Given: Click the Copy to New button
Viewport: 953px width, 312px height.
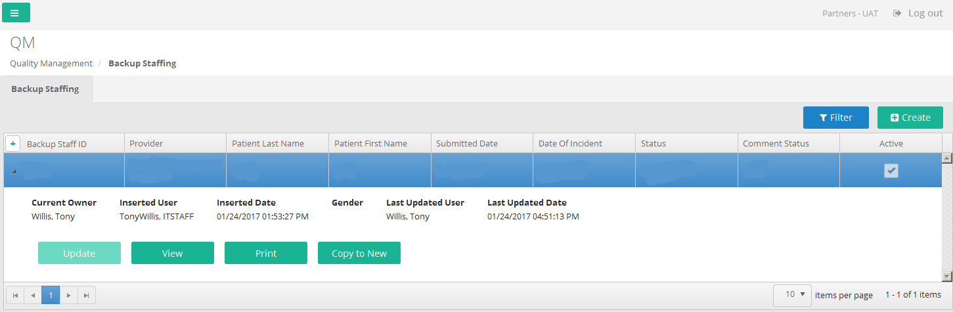Looking at the screenshot, I should pos(359,253).
